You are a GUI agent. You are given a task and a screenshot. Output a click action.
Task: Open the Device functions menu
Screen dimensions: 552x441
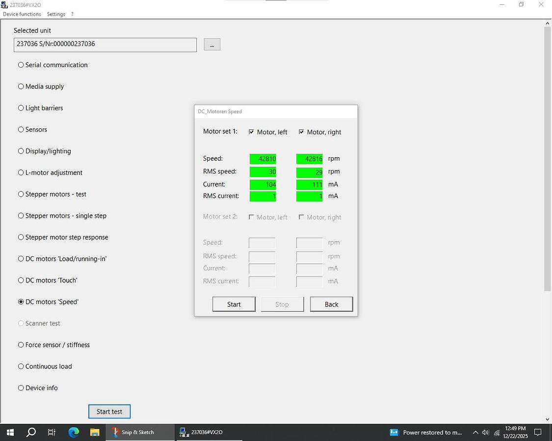(22, 14)
